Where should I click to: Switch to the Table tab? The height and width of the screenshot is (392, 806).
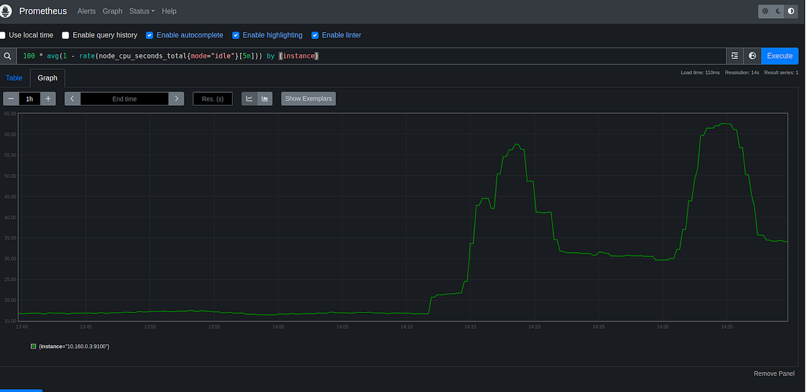coord(13,78)
